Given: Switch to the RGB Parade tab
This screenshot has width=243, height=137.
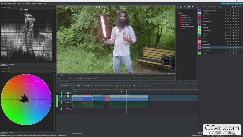Looking at the screenshot, I should [x=11, y=64].
